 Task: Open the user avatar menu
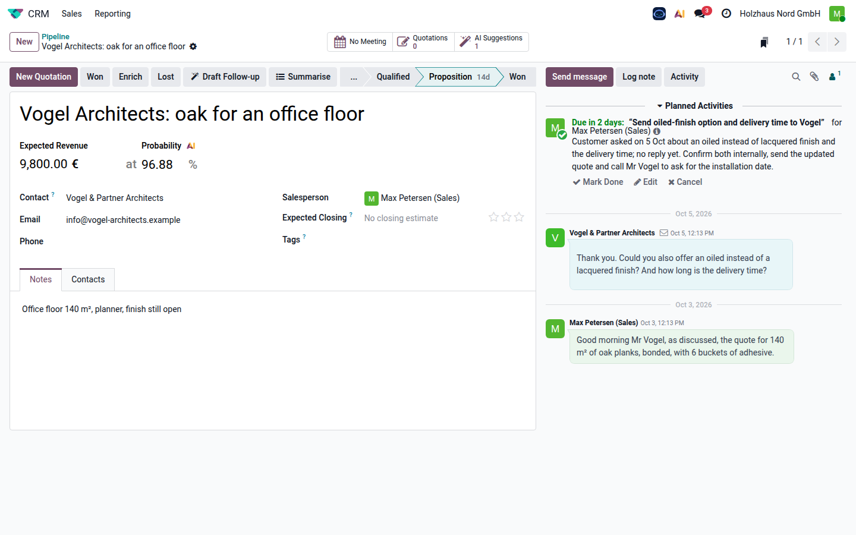837,14
